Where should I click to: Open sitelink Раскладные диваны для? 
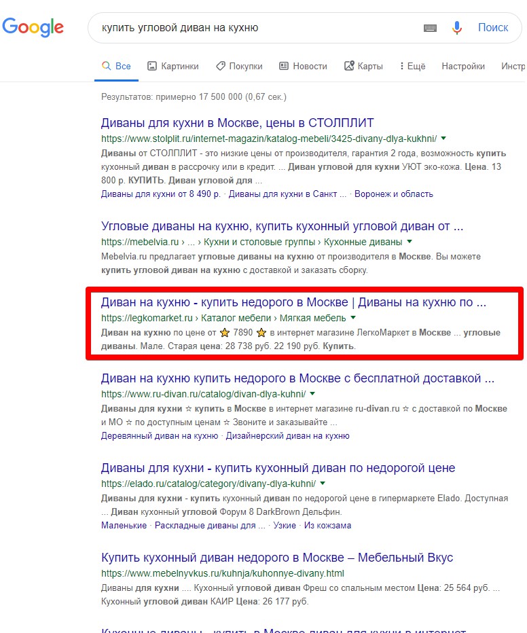(210, 525)
